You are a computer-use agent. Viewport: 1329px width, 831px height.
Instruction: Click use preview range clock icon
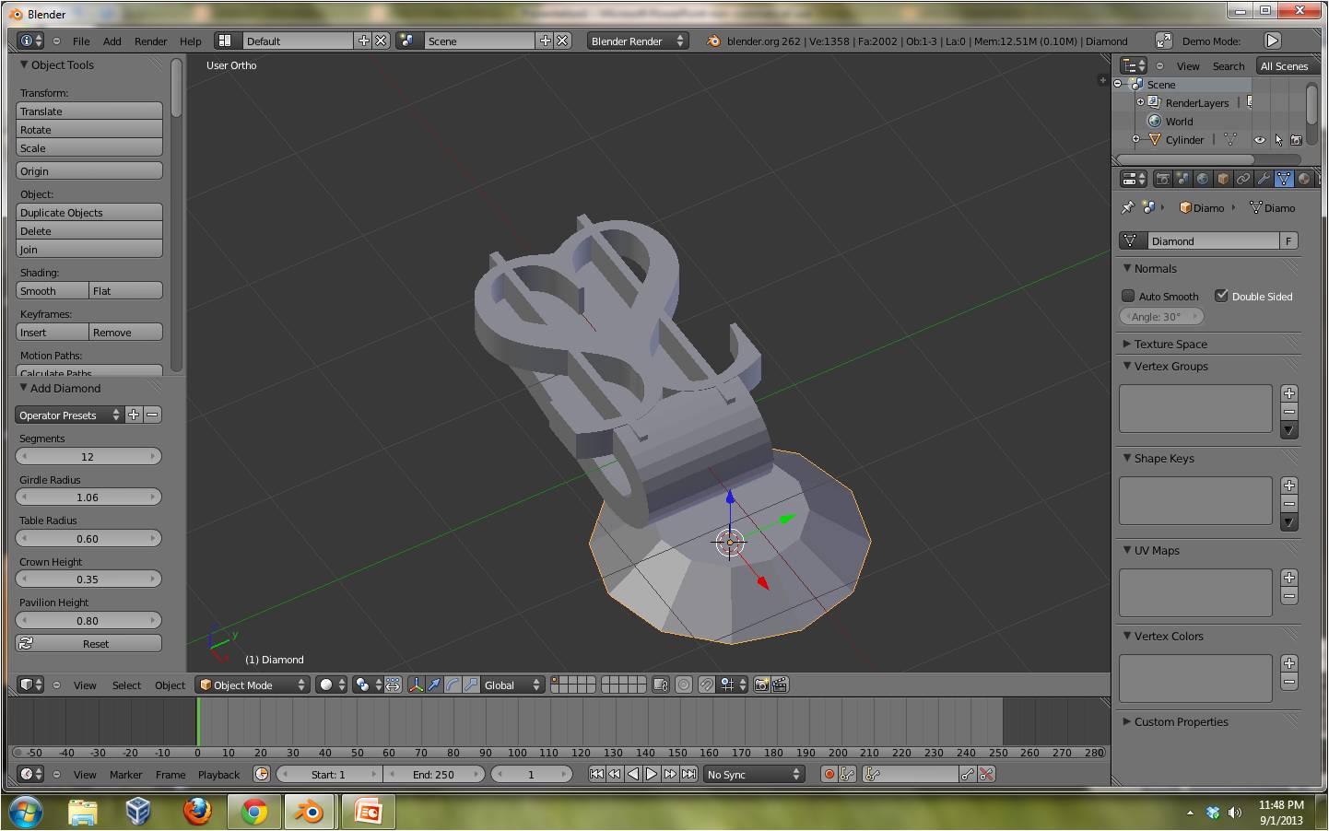[x=262, y=774]
